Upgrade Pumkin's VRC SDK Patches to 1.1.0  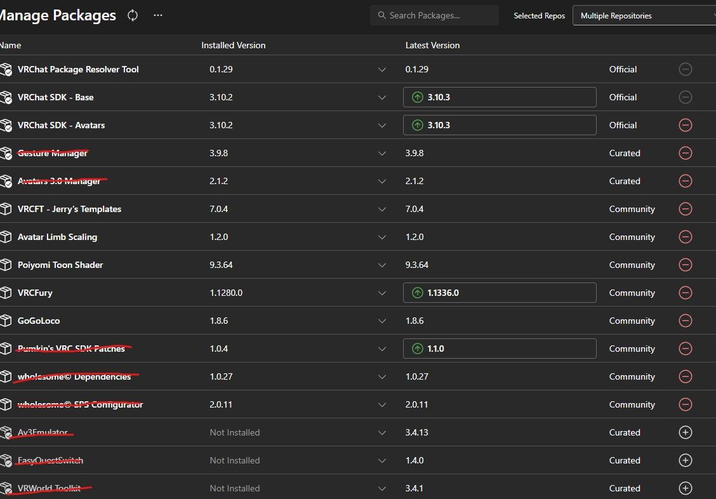pyautogui.click(x=500, y=349)
